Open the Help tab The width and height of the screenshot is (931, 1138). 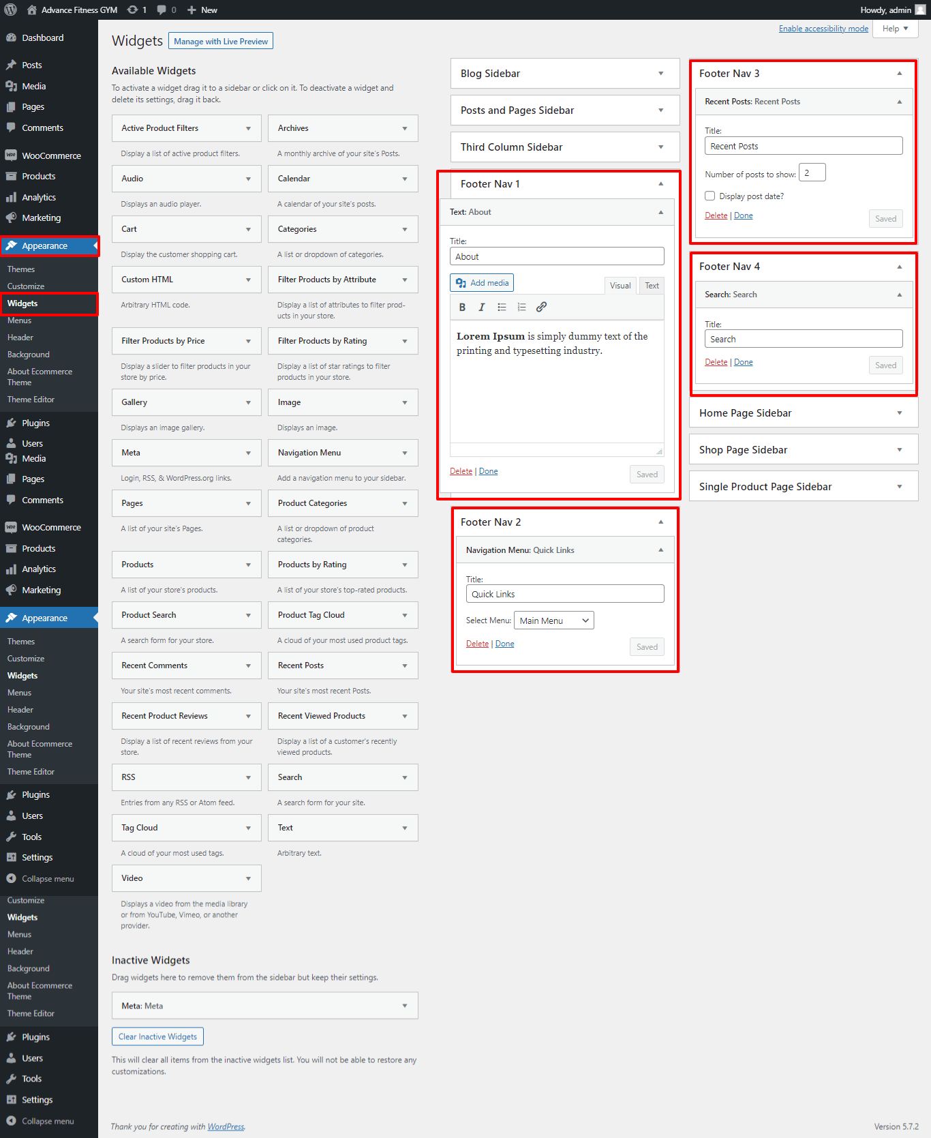point(895,29)
